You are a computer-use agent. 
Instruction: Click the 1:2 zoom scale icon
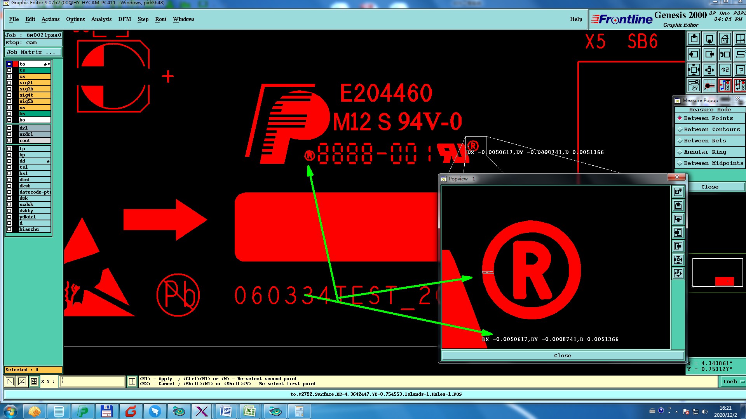[x=725, y=70]
